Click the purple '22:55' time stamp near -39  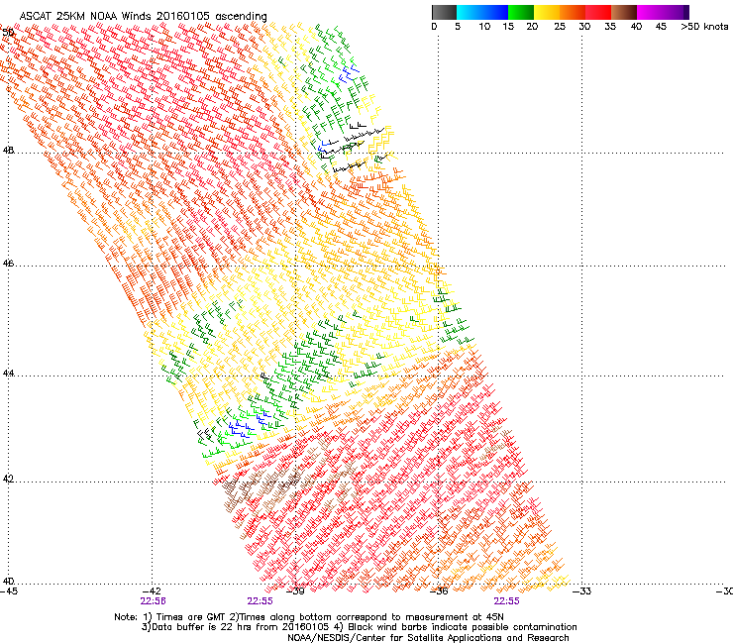click(x=260, y=601)
